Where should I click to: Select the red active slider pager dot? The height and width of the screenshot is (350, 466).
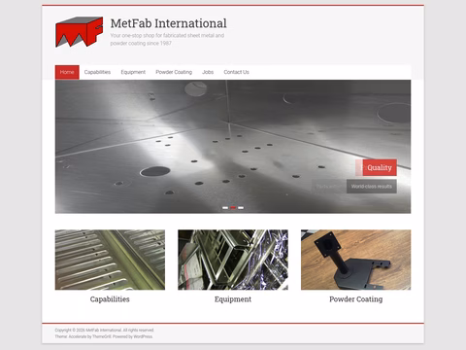coord(233,208)
